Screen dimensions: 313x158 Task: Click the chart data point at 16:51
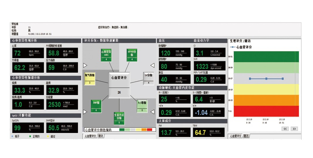(x=283, y=79)
